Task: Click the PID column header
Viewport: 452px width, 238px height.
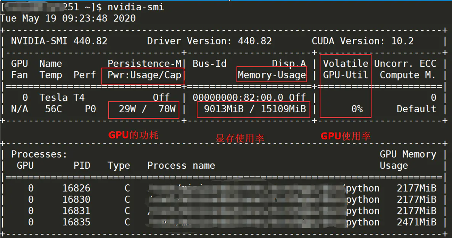Action: 82,166
